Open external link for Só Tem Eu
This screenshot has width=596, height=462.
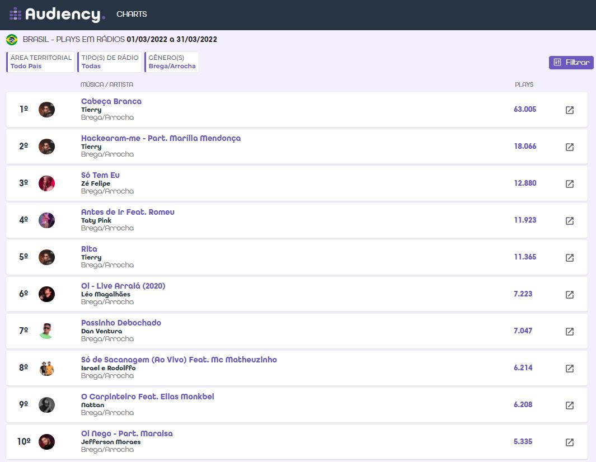(x=569, y=184)
